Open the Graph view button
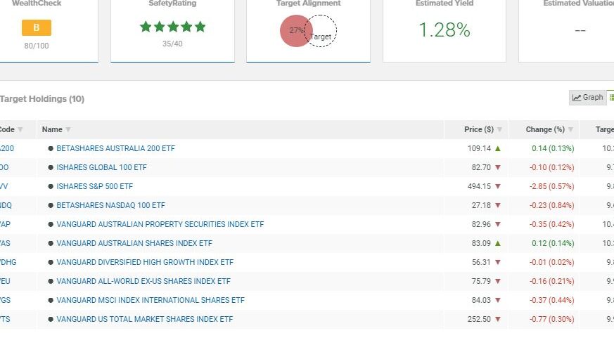 tap(587, 98)
